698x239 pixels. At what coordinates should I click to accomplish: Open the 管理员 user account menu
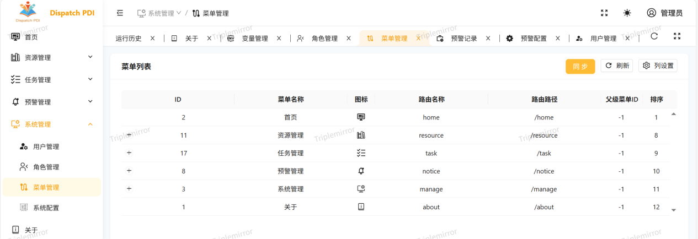tap(664, 13)
